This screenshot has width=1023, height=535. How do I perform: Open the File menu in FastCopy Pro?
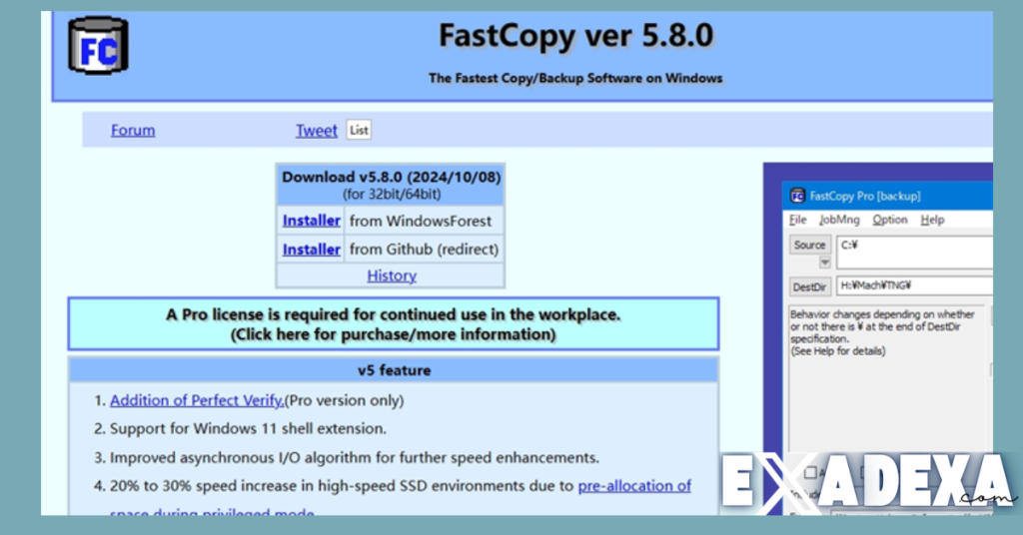[798, 220]
